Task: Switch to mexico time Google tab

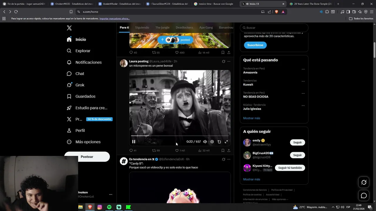Action: [x=215, y=4]
